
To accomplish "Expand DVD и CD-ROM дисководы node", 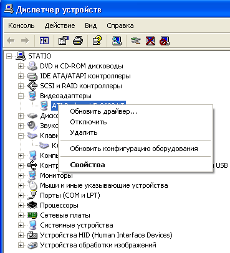I will (x=21, y=67).
